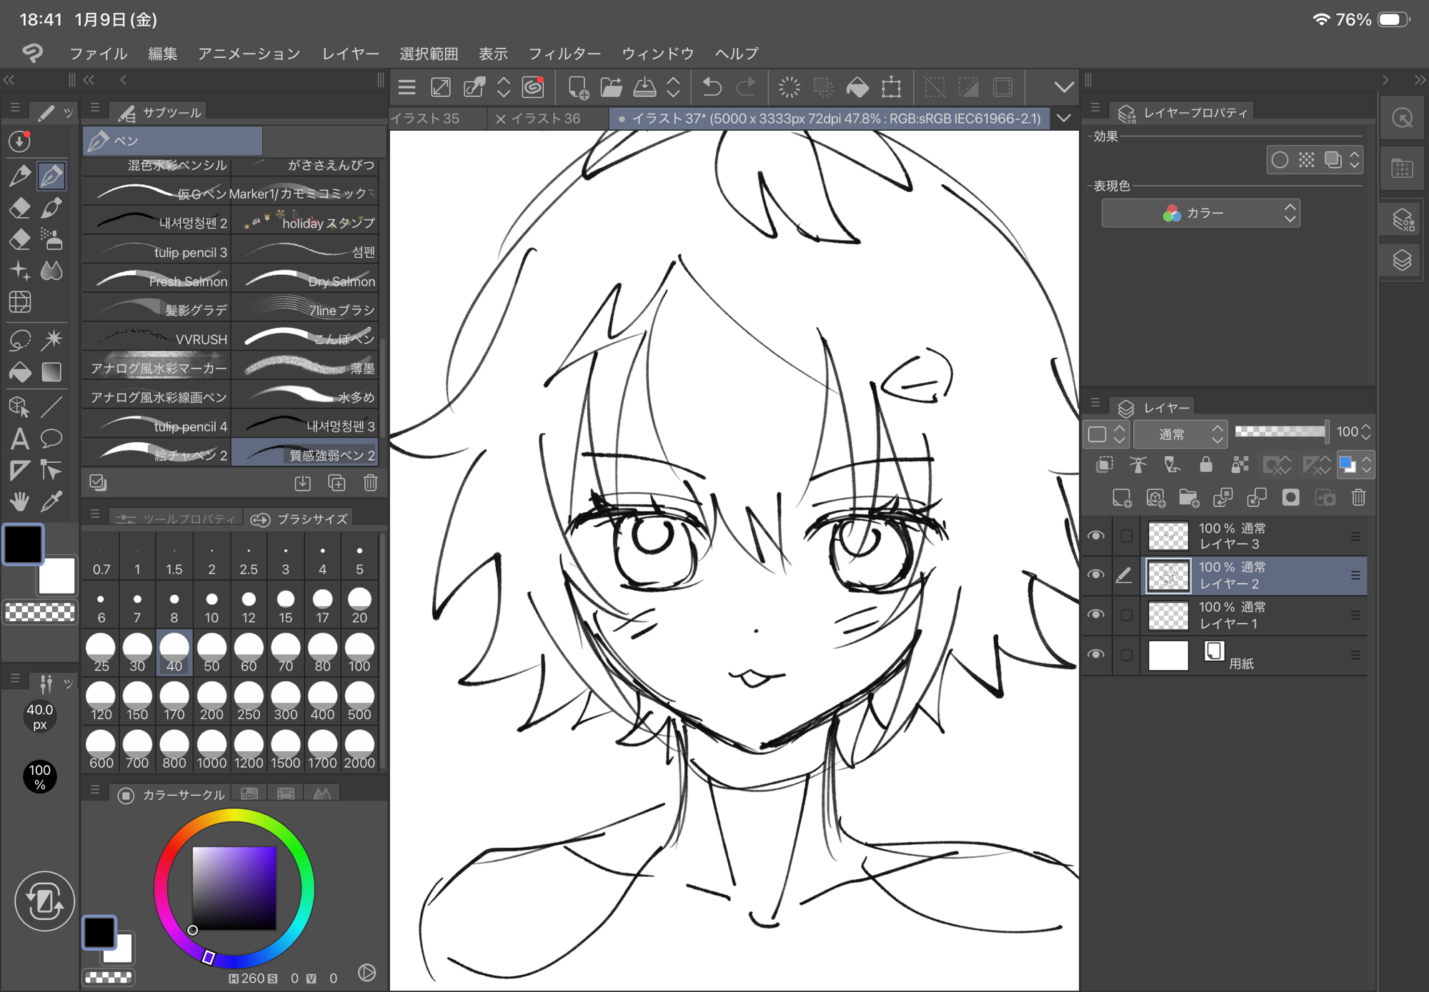Click the Undo arrow in command bar
Viewport: 1429px width, 992px height.
point(712,88)
